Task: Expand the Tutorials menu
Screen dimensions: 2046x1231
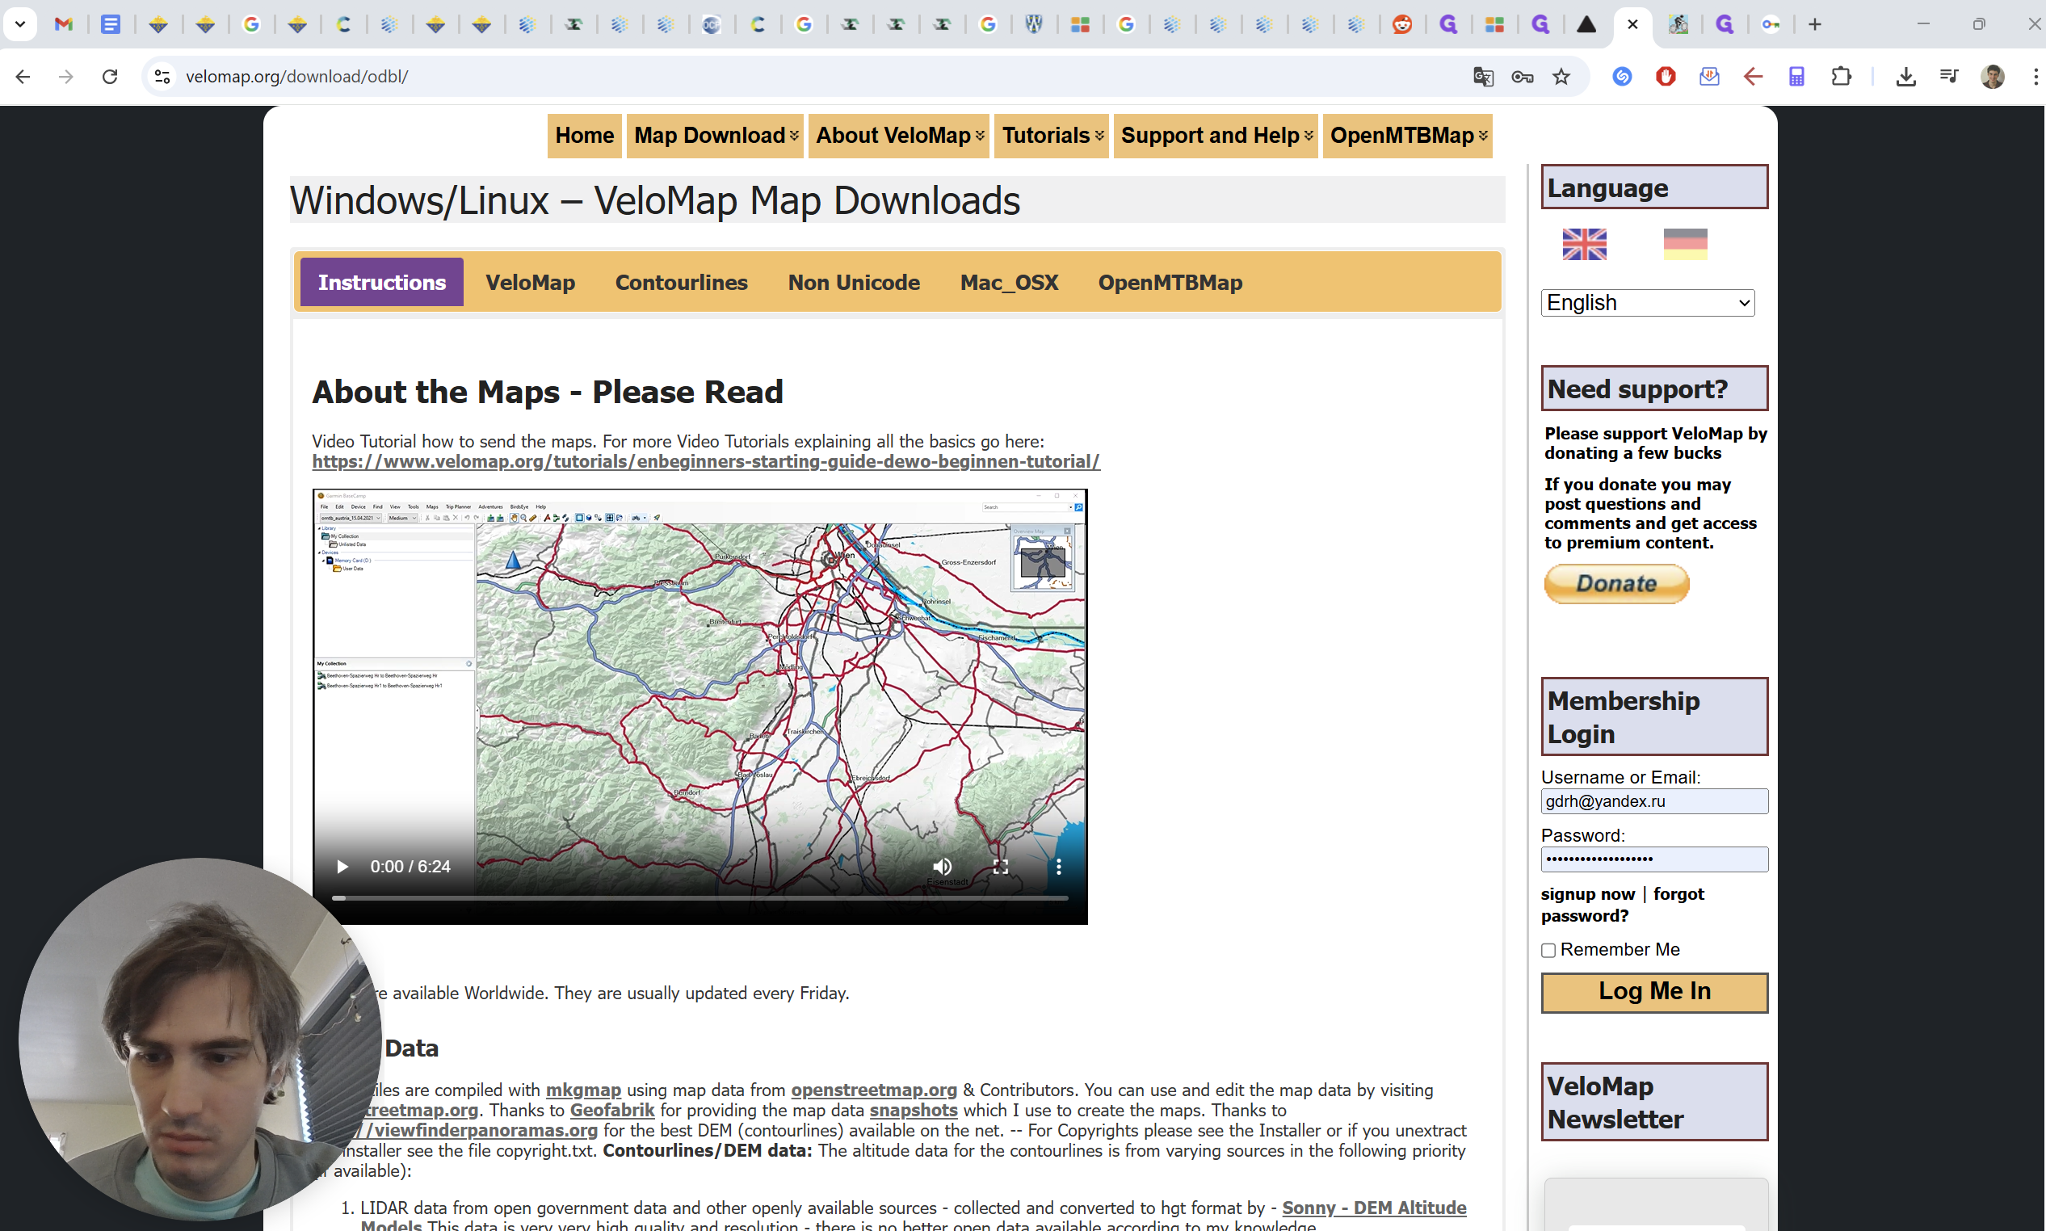Action: tap(1052, 135)
